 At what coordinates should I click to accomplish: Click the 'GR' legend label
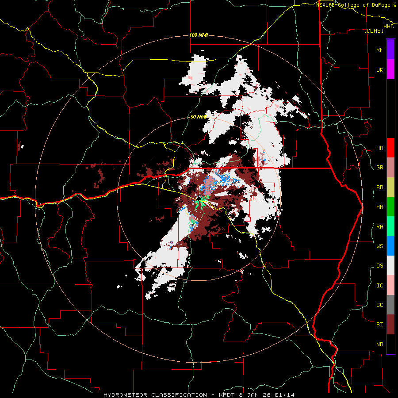pyautogui.click(x=379, y=168)
